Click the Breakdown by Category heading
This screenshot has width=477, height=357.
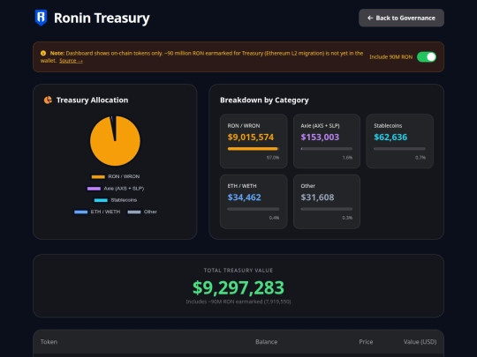click(x=264, y=100)
